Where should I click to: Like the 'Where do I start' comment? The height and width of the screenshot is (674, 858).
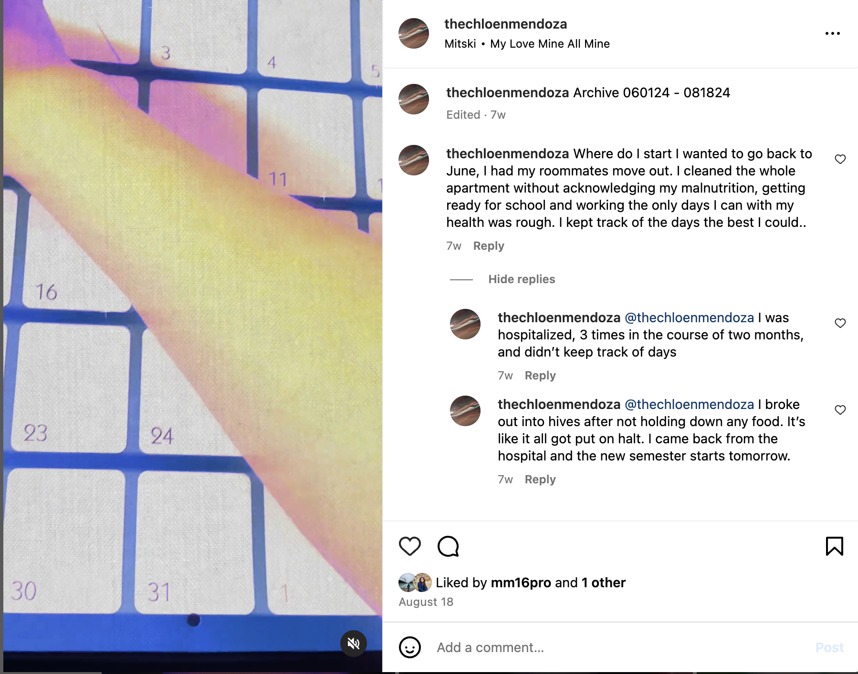(x=840, y=159)
